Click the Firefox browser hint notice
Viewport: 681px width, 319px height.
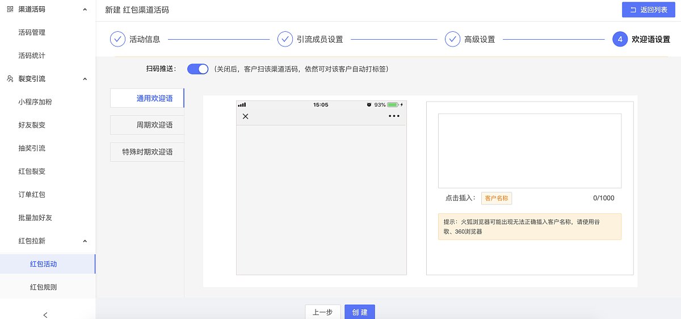(529, 226)
